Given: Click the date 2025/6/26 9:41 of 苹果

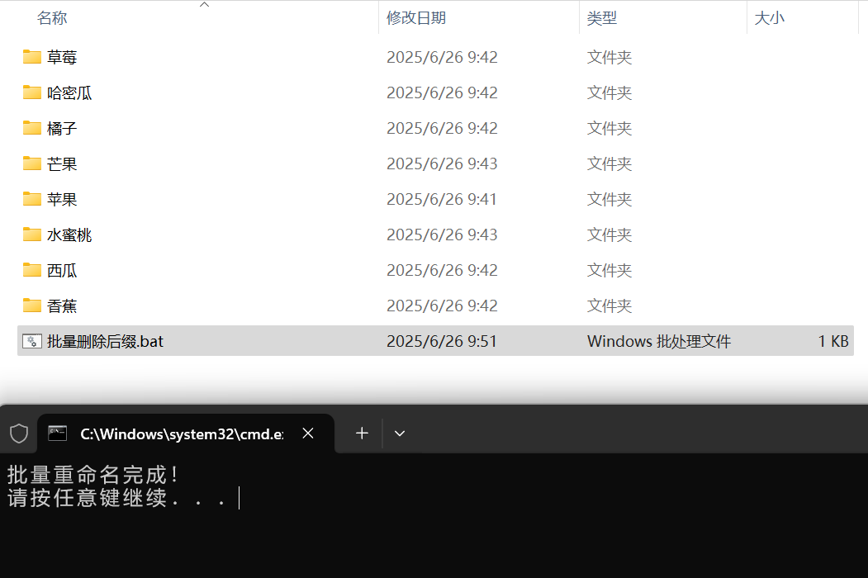Looking at the screenshot, I should (442, 199).
